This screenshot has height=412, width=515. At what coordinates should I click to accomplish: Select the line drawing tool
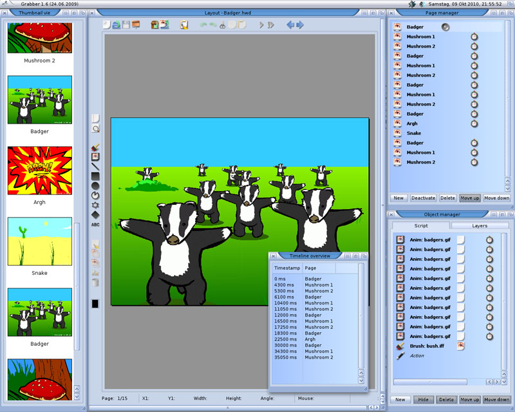[x=95, y=167]
